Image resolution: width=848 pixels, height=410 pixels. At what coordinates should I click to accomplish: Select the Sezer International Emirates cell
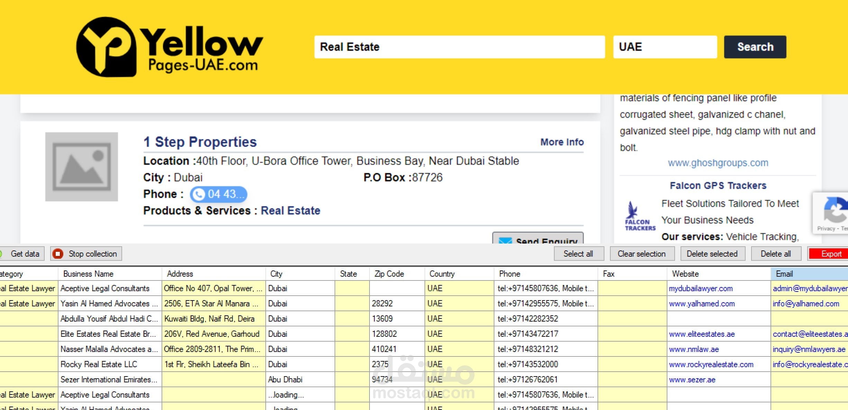point(110,380)
